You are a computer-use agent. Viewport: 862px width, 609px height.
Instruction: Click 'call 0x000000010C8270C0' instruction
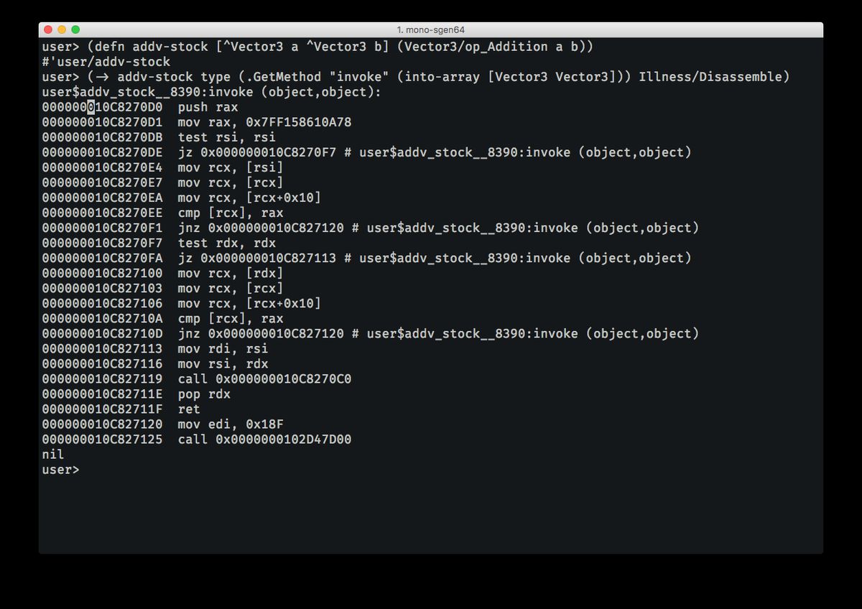click(x=264, y=379)
